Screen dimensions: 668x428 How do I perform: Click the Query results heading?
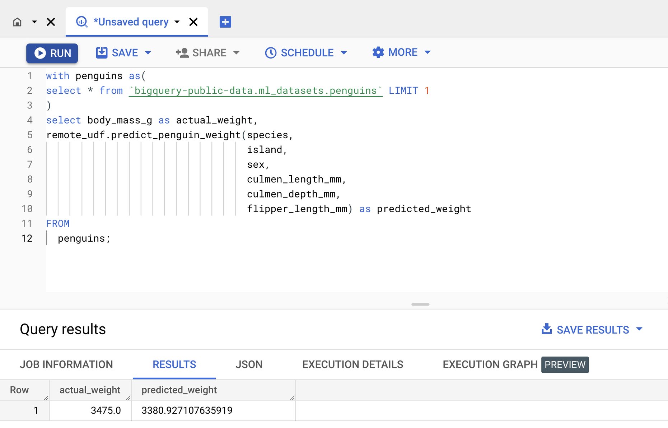tap(63, 329)
